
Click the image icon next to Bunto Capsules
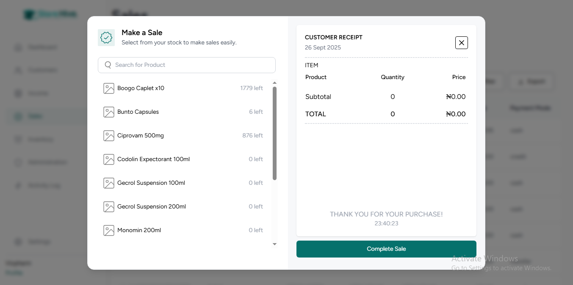click(x=109, y=112)
